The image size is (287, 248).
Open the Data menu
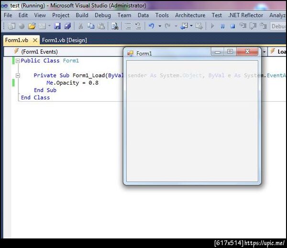[x=143, y=15]
